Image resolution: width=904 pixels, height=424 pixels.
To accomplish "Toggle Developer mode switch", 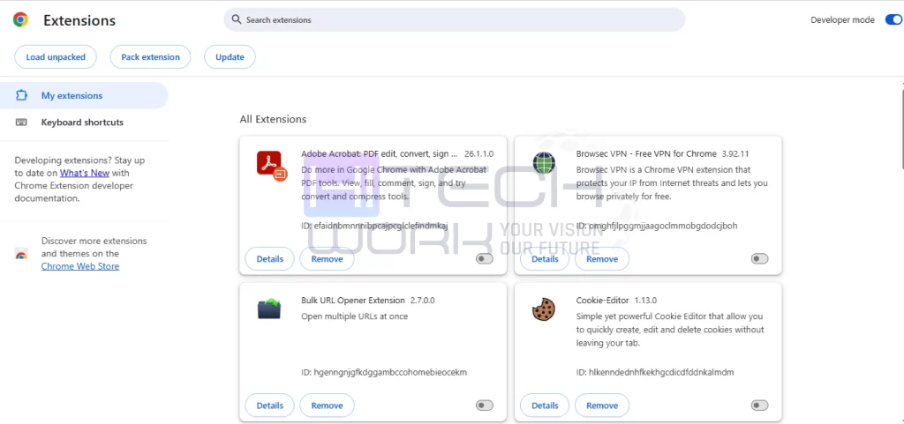I will (x=894, y=20).
